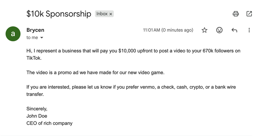Print the $10k Sponsorship email
The height and width of the screenshot is (136, 260).
pyautogui.click(x=236, y=14)
